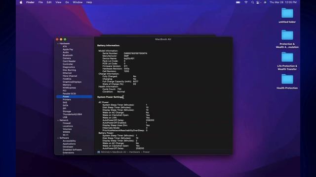Open the Edit menu
Screen dimensions: 316x177
tap(49, 2)
